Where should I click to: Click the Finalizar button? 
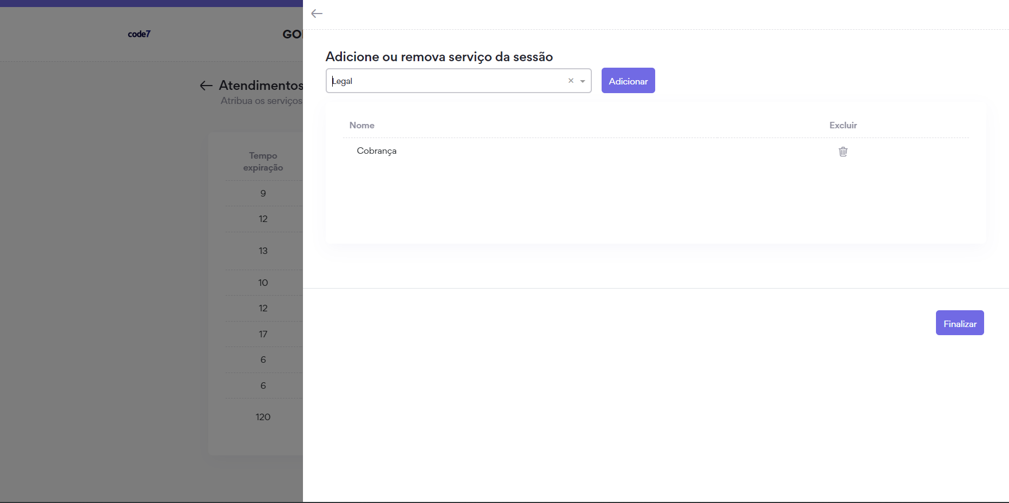[960, 323]
